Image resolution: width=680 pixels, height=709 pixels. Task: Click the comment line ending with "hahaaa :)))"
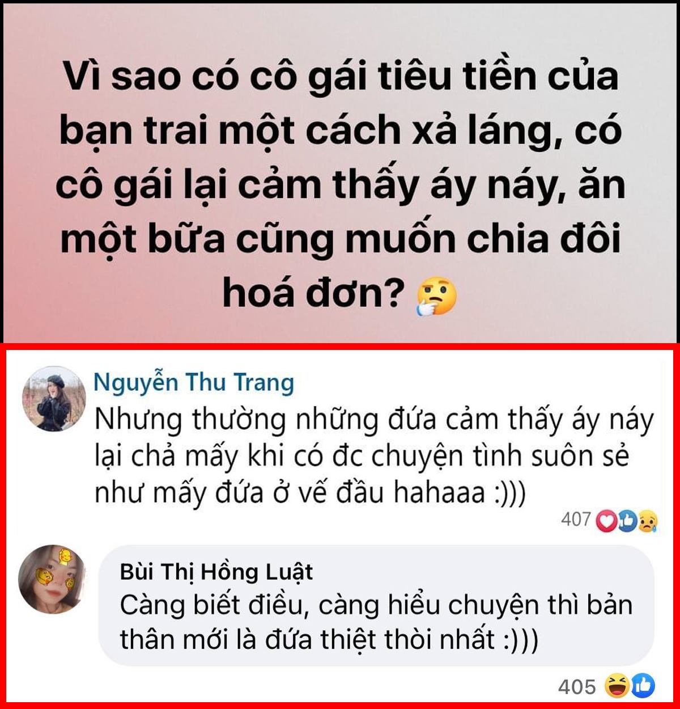[311, 492]
